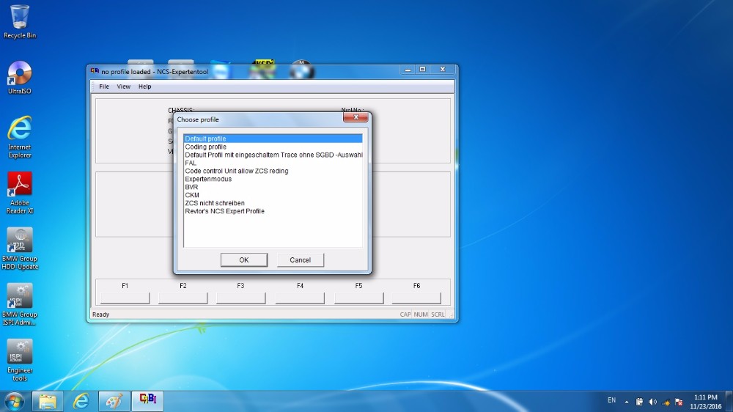Click the volume speaker tray icon

pyautogui.click(x=652, y=402)
